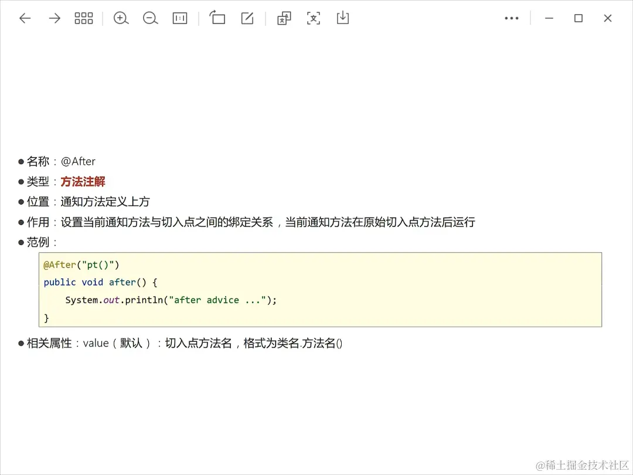Click the red '方法注解' text
Screen dimensions: 633x475
(x=83, y=182)
